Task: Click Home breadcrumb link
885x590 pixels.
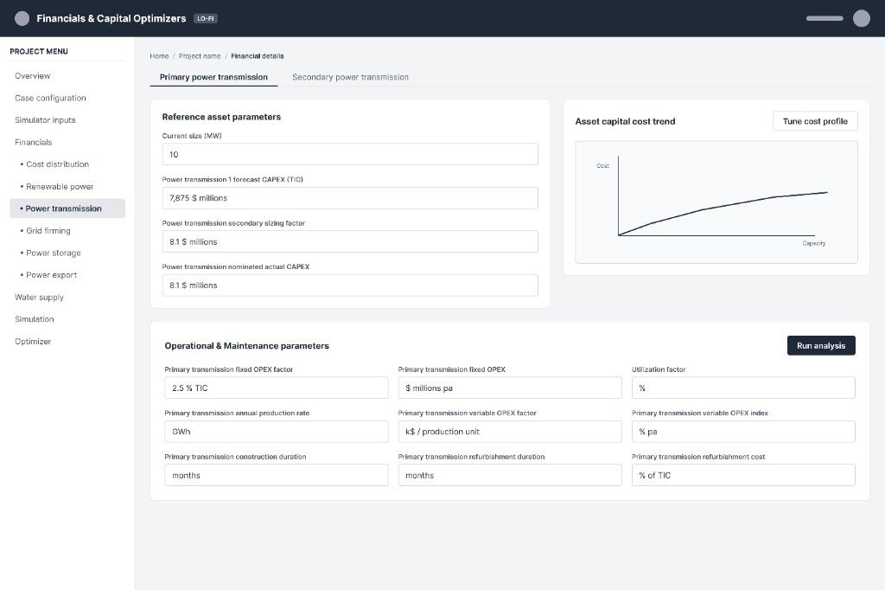Action: pos(159,56)
